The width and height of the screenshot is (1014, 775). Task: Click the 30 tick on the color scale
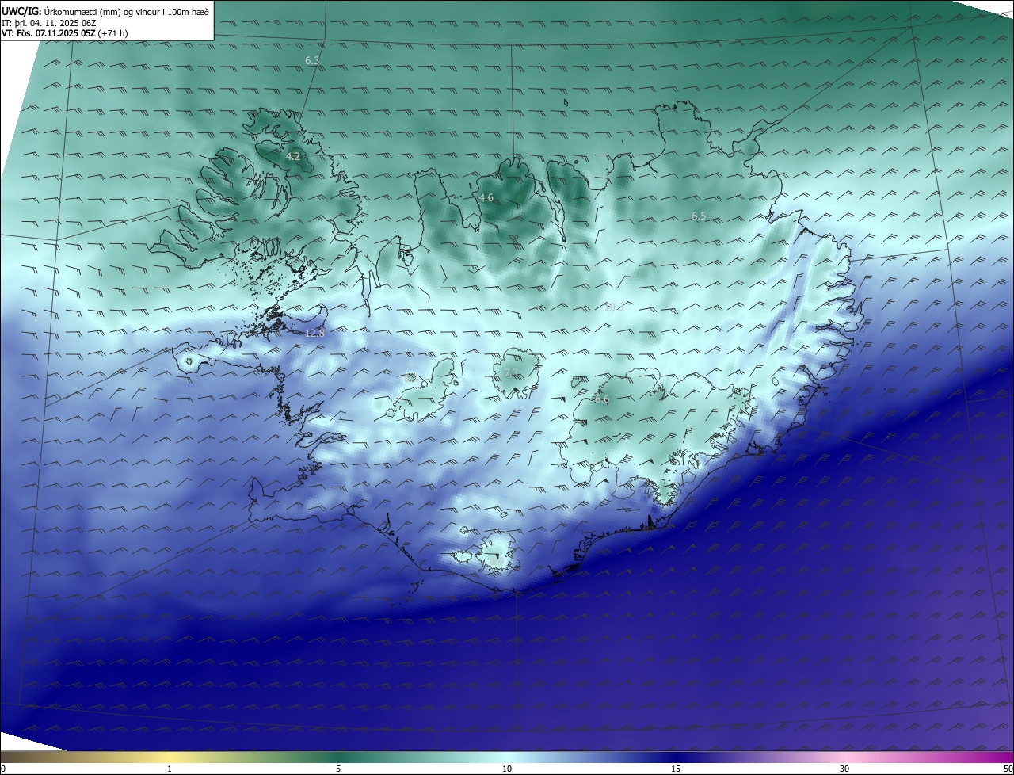point(844,769)
